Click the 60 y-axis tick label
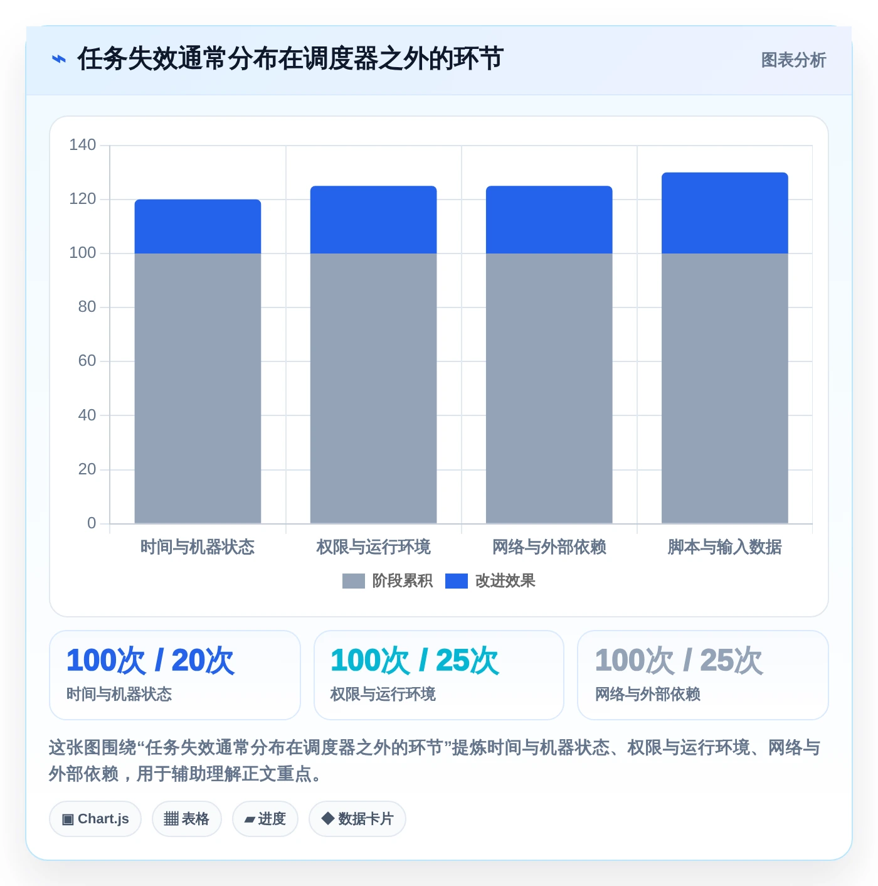The image size is (878, 886). (87, 361)
